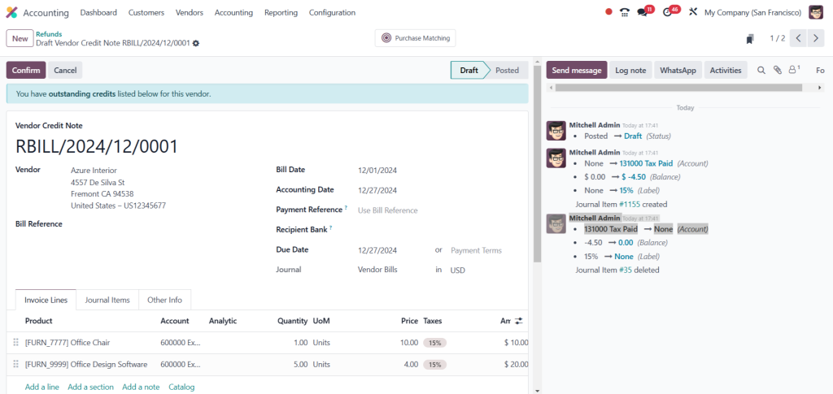Click Add a section link
Viewport: 833px width, 394px height.
91,388
